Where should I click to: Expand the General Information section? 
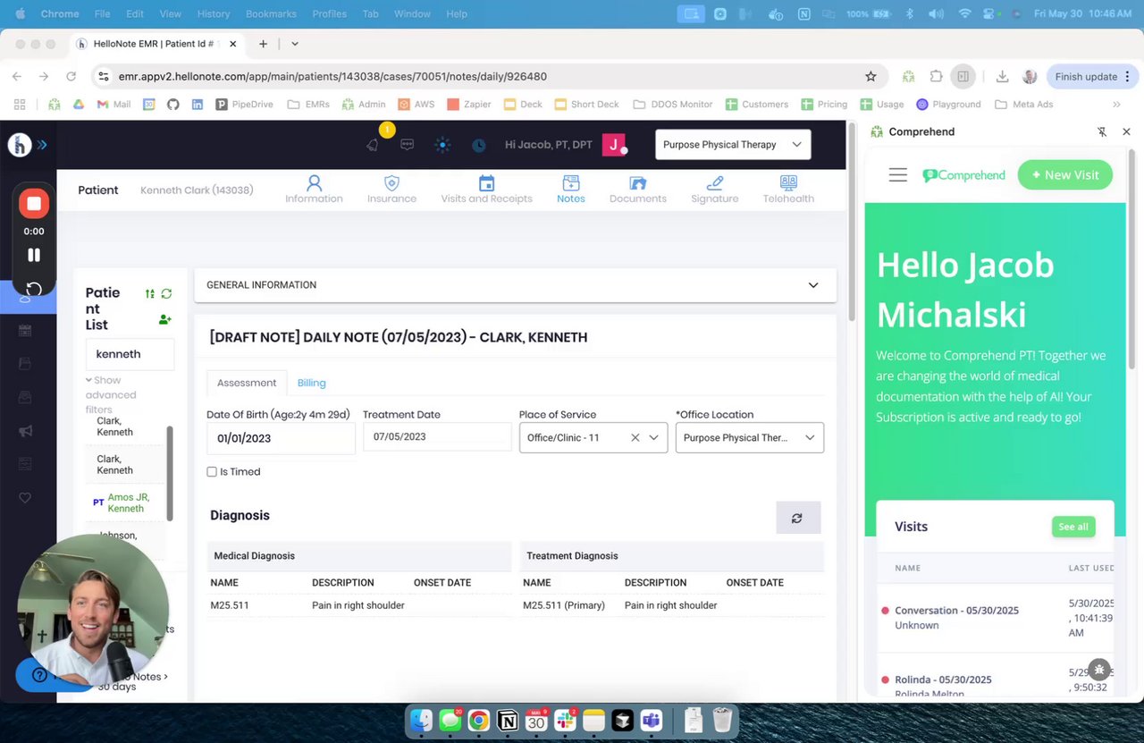coord(515,285)
